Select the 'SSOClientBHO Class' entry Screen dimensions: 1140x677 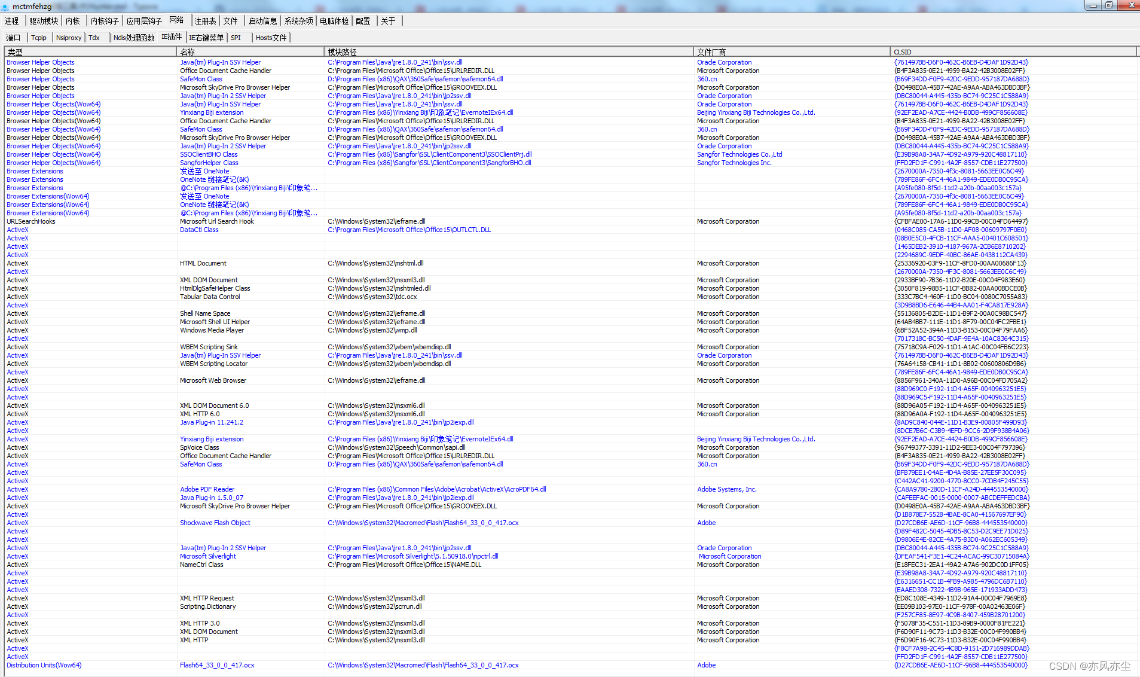click(x=209, y=154)
